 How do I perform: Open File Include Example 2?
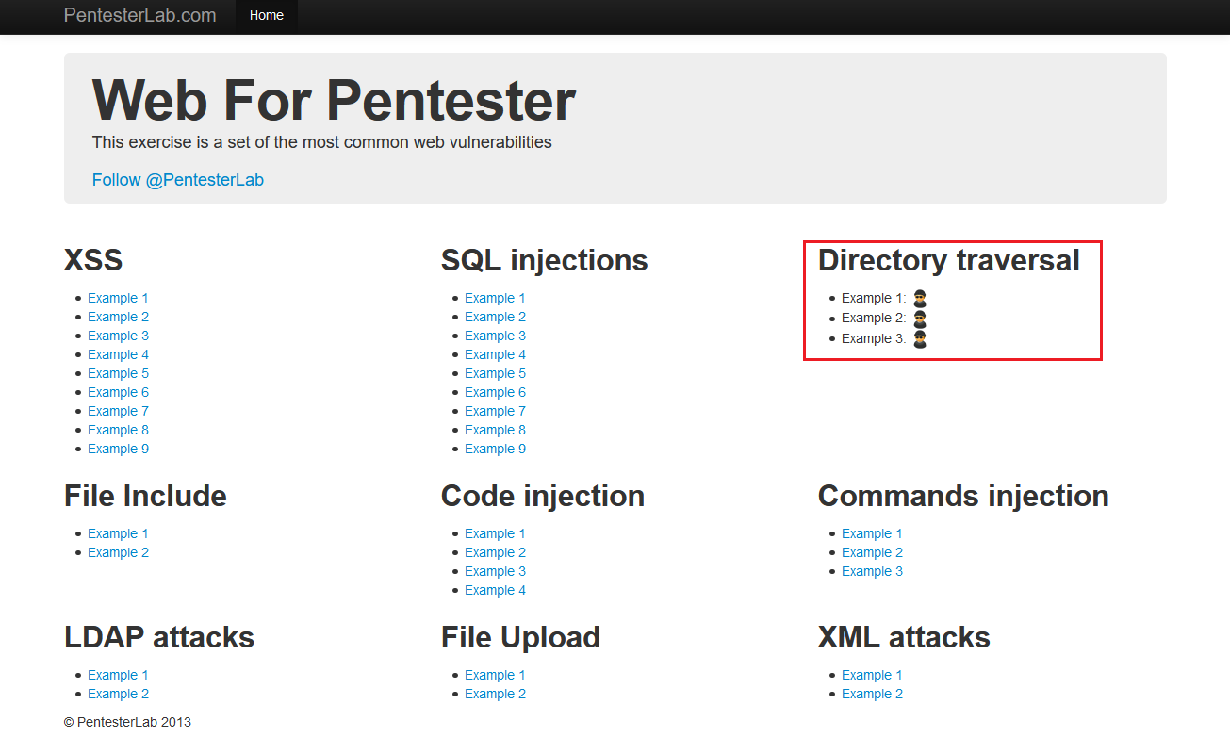tap(118, 552)
